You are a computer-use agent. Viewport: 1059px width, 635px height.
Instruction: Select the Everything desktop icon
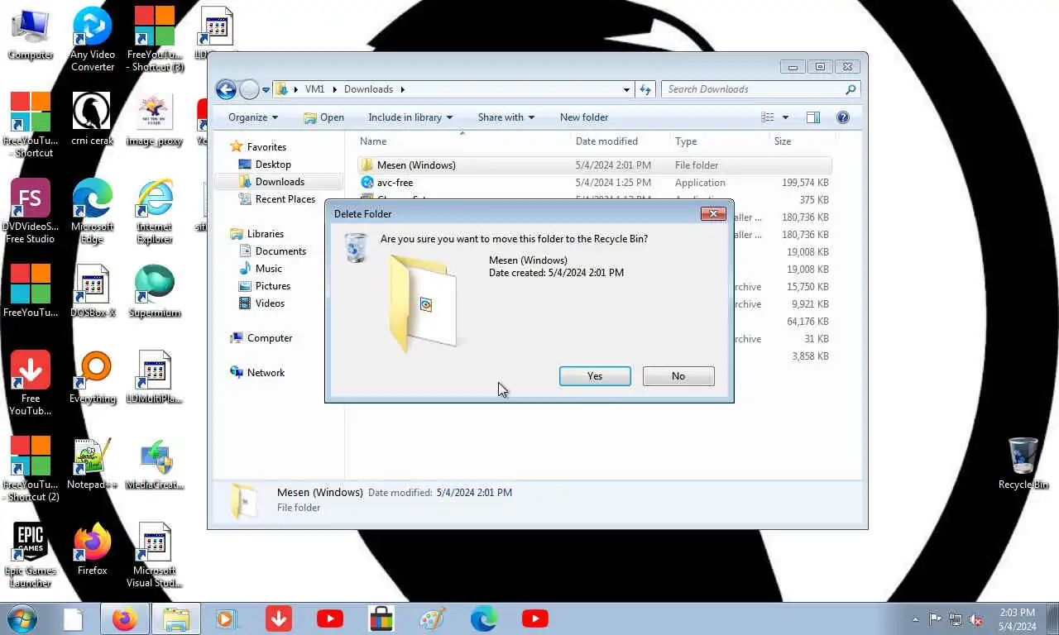coord(93,378)
